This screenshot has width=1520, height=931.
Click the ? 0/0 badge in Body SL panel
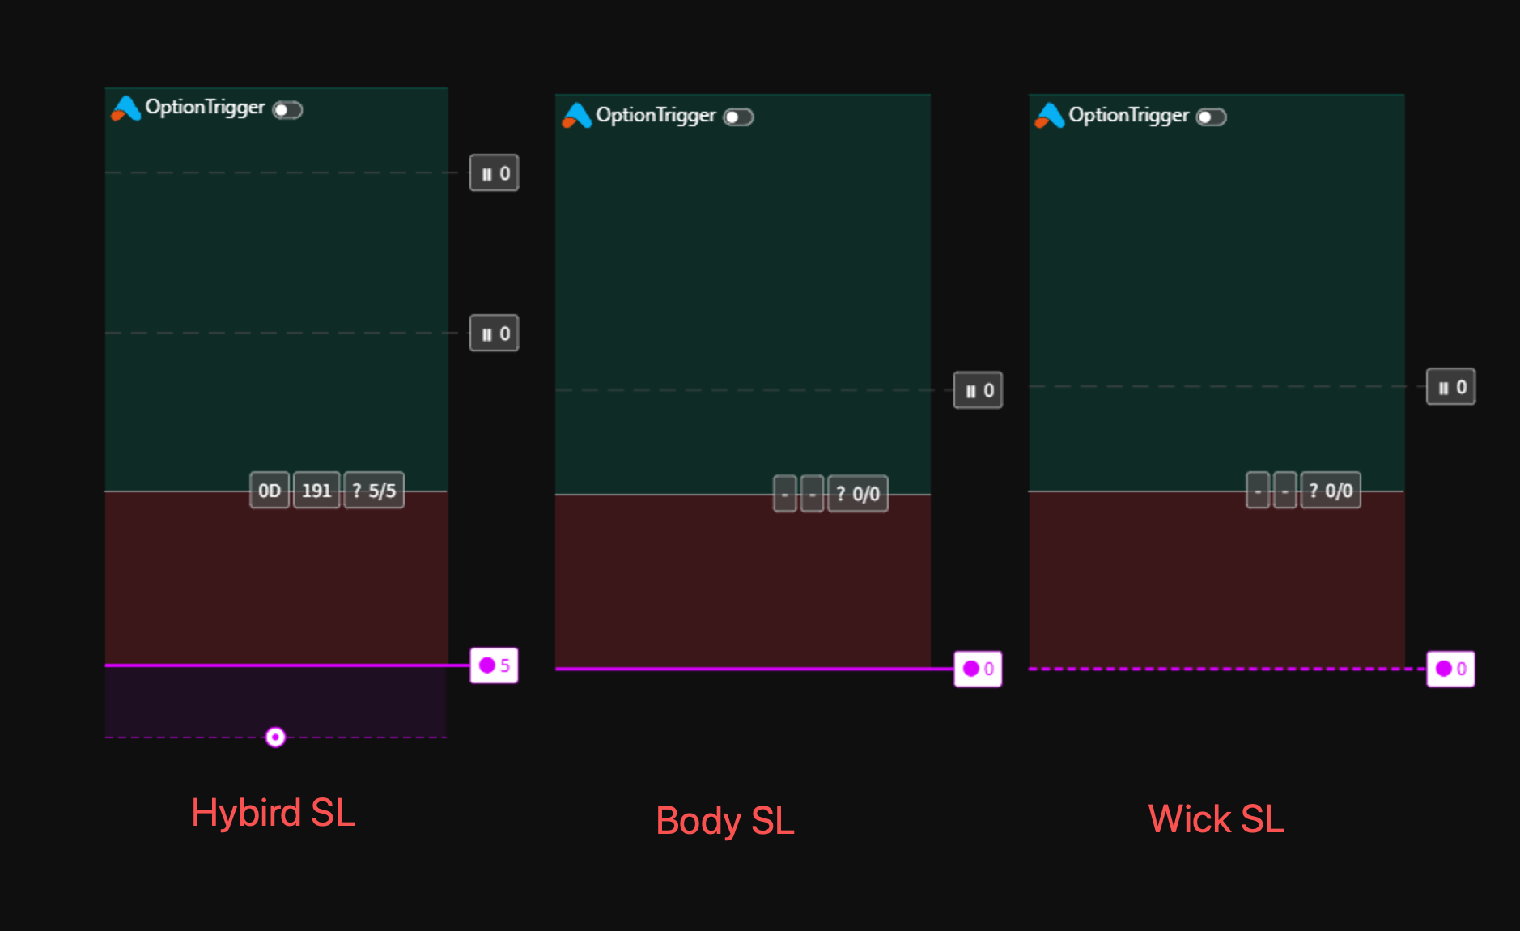pyautogui.click(x=858, y=494)
